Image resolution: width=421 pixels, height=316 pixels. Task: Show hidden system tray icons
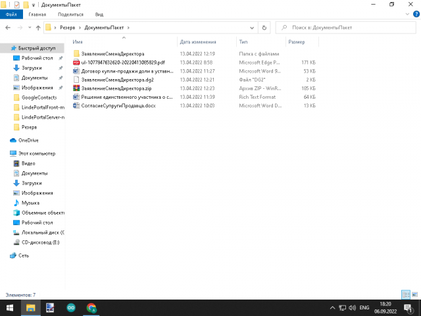tap(332, 308)
